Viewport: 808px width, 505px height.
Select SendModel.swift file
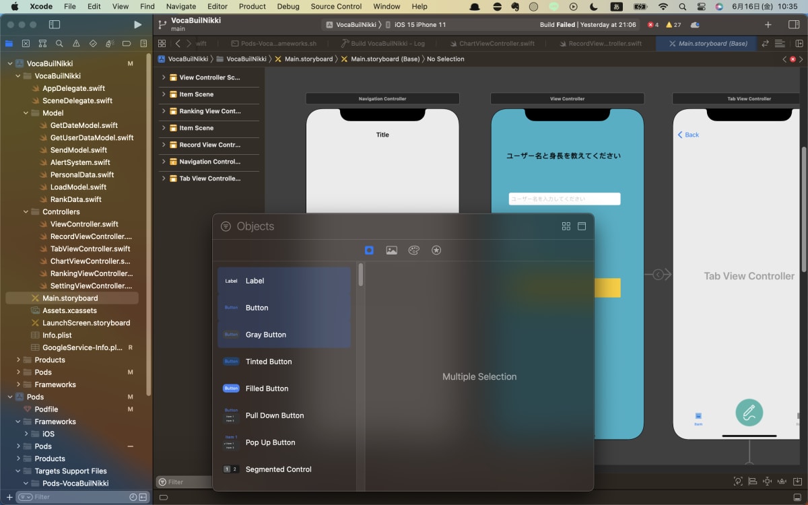78,150
